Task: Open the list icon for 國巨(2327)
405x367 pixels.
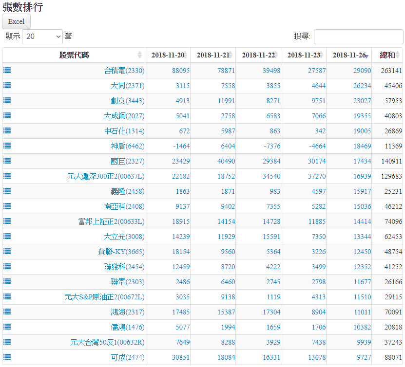Action: [x=7, y=161]
